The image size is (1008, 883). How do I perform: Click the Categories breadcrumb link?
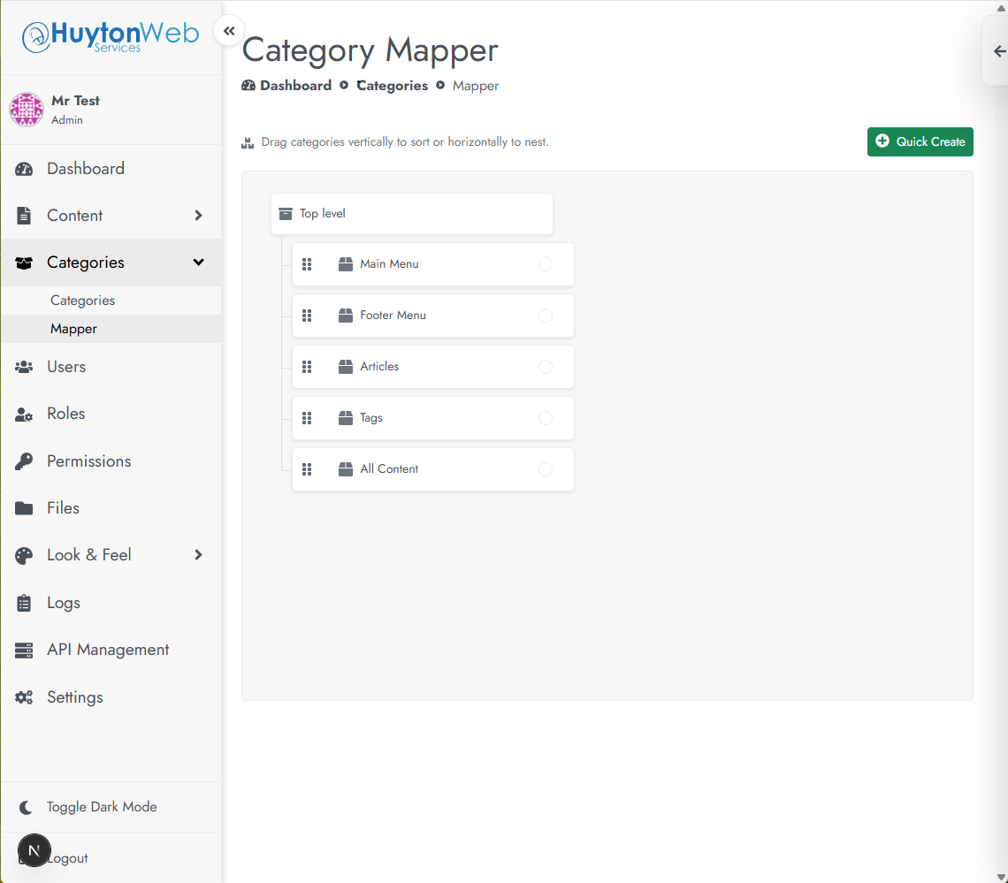pos(392,86)
